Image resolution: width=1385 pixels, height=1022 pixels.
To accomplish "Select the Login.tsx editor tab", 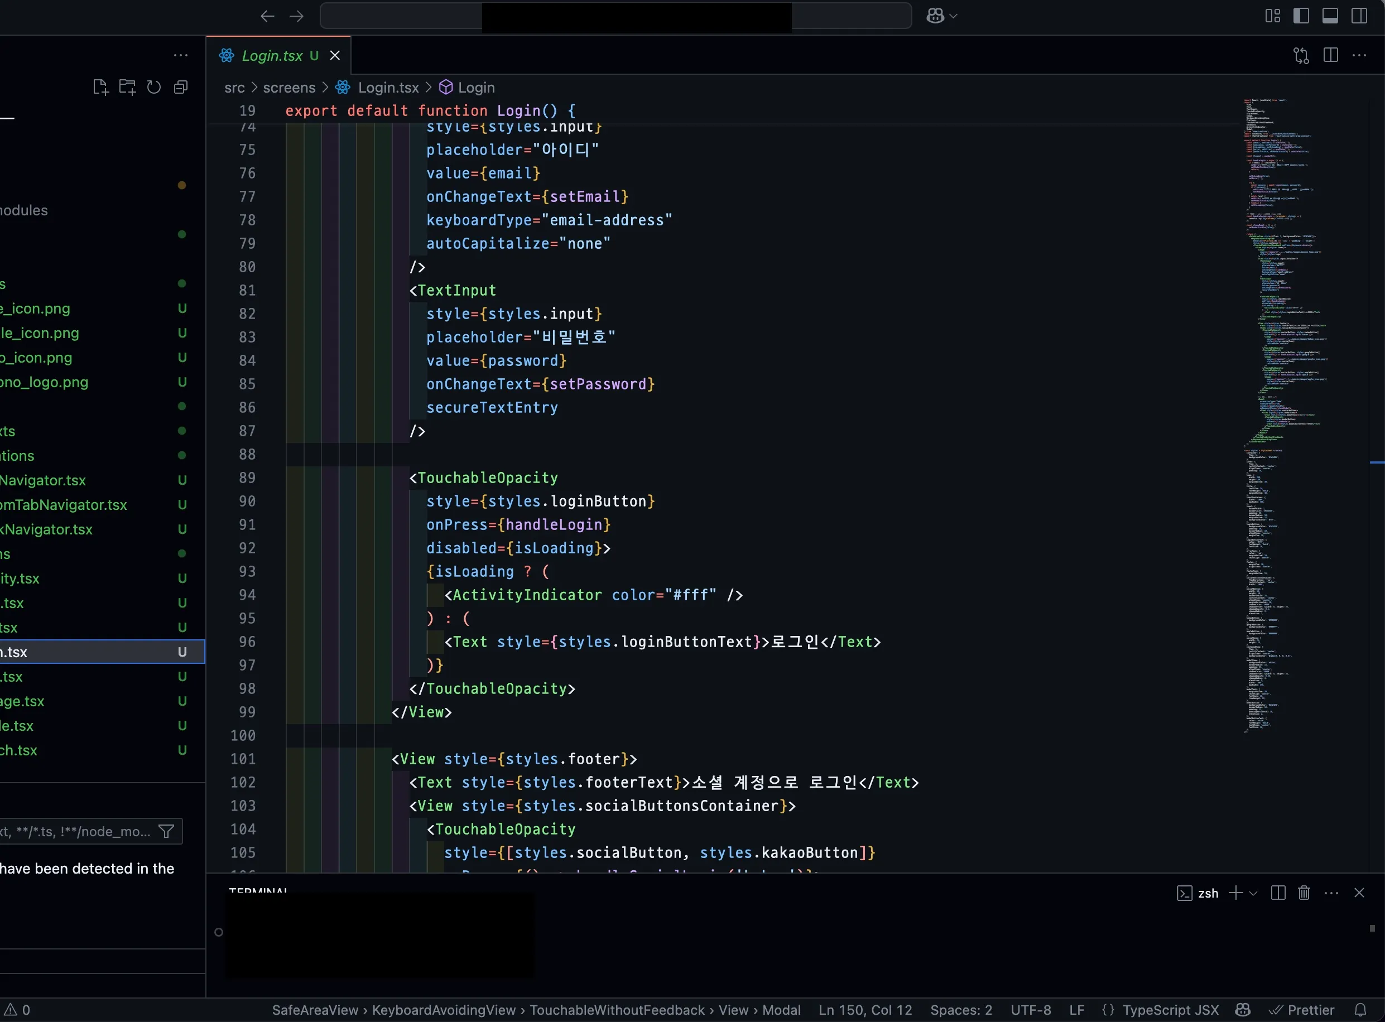I will coord(272,56).
